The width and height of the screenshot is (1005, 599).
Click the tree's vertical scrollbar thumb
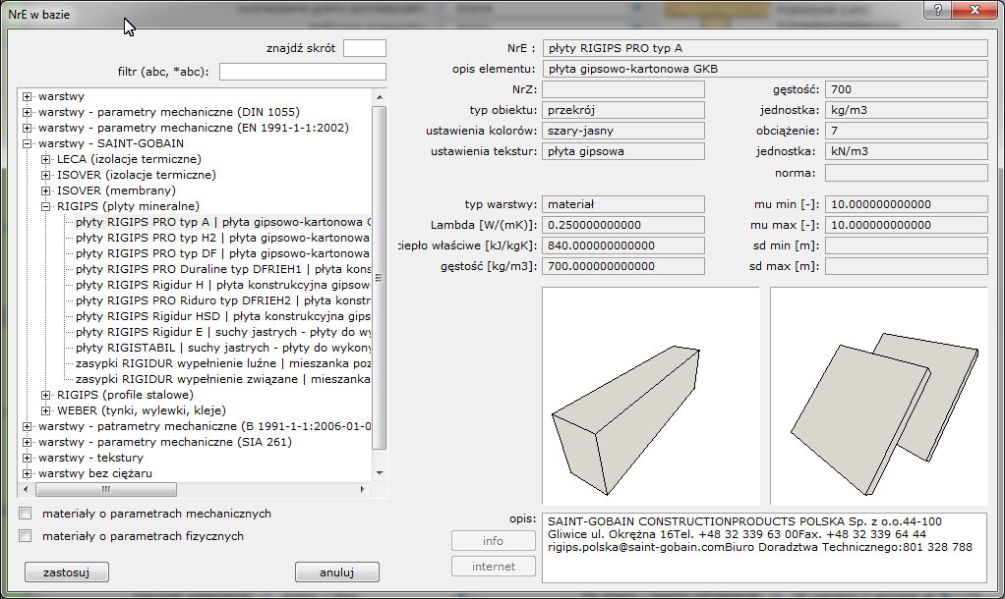tap(380, 278)
